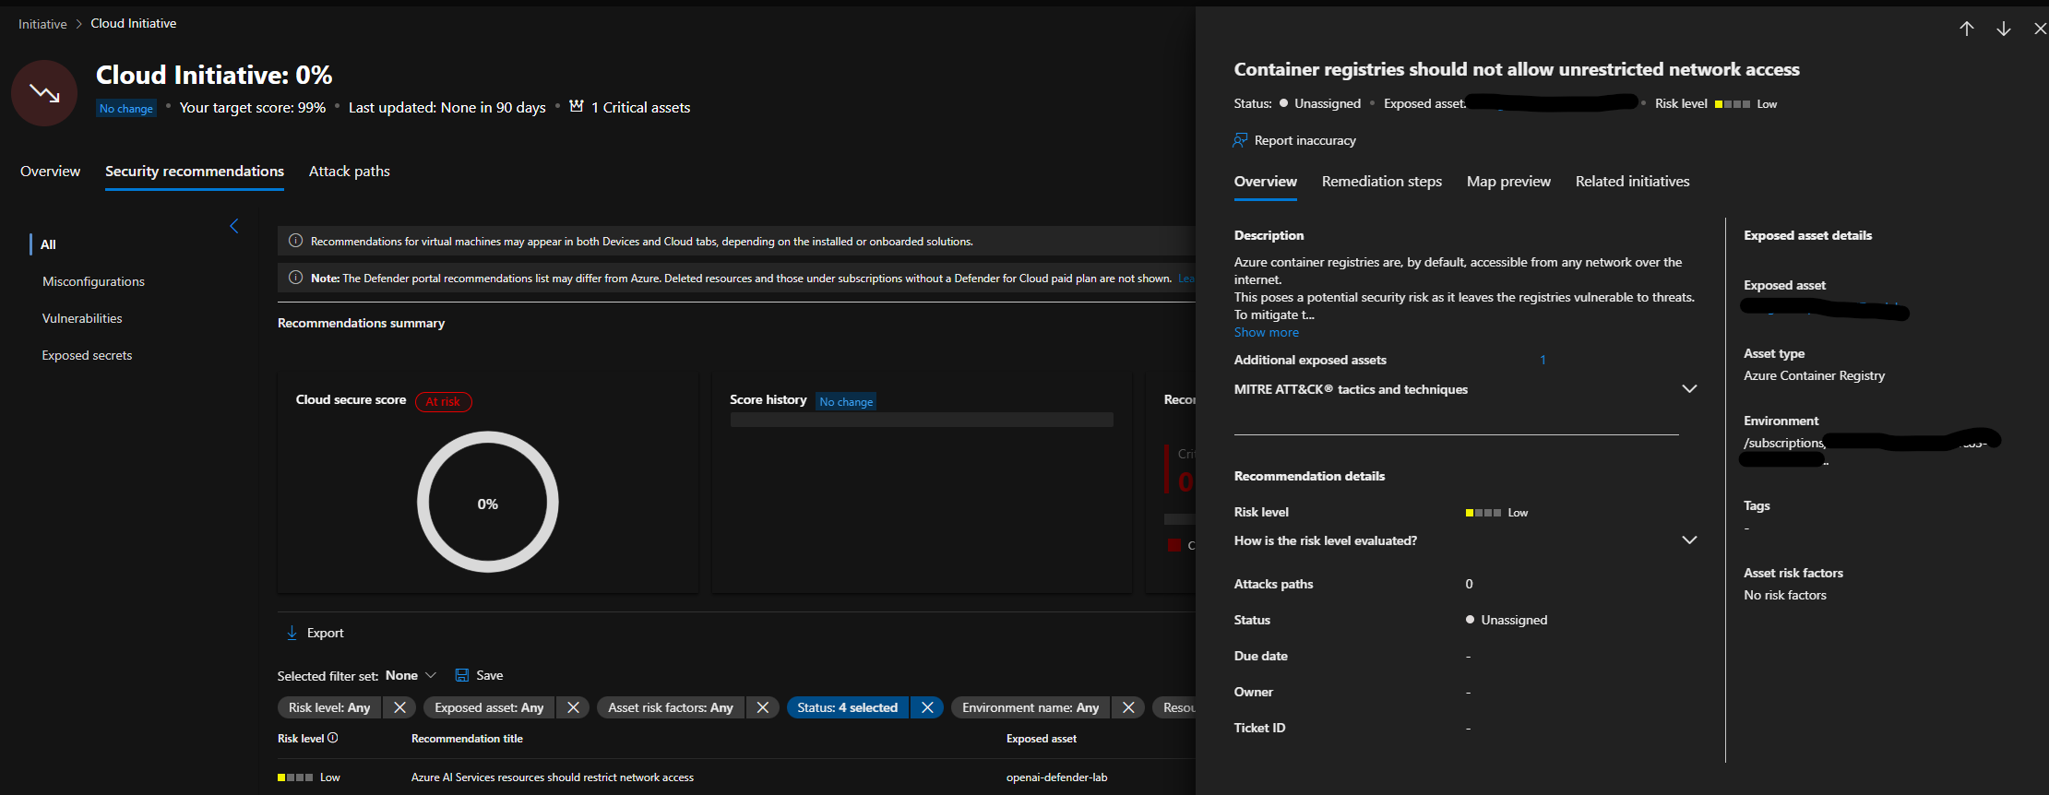Click the Export download icon
The width and height of the screenshot is (2049, 795).
coord(292,633)
